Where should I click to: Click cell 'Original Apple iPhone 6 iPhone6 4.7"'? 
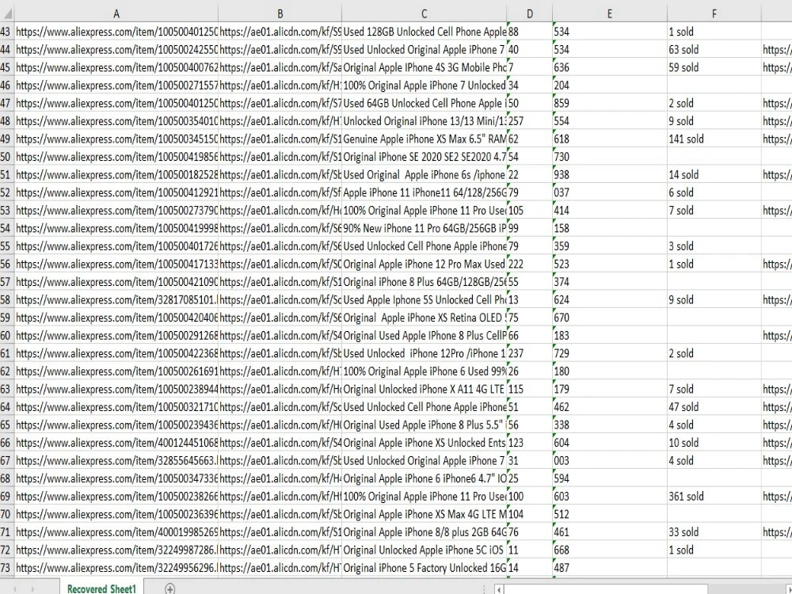tap(425, 478)
